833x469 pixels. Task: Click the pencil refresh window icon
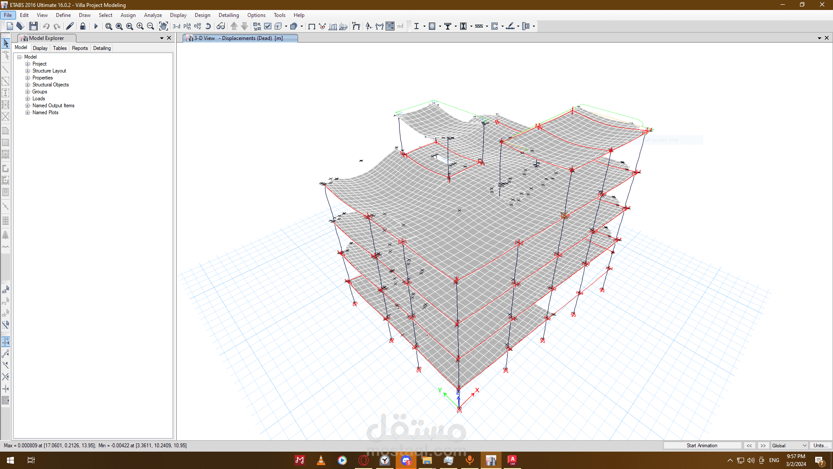tap(70, 26)
